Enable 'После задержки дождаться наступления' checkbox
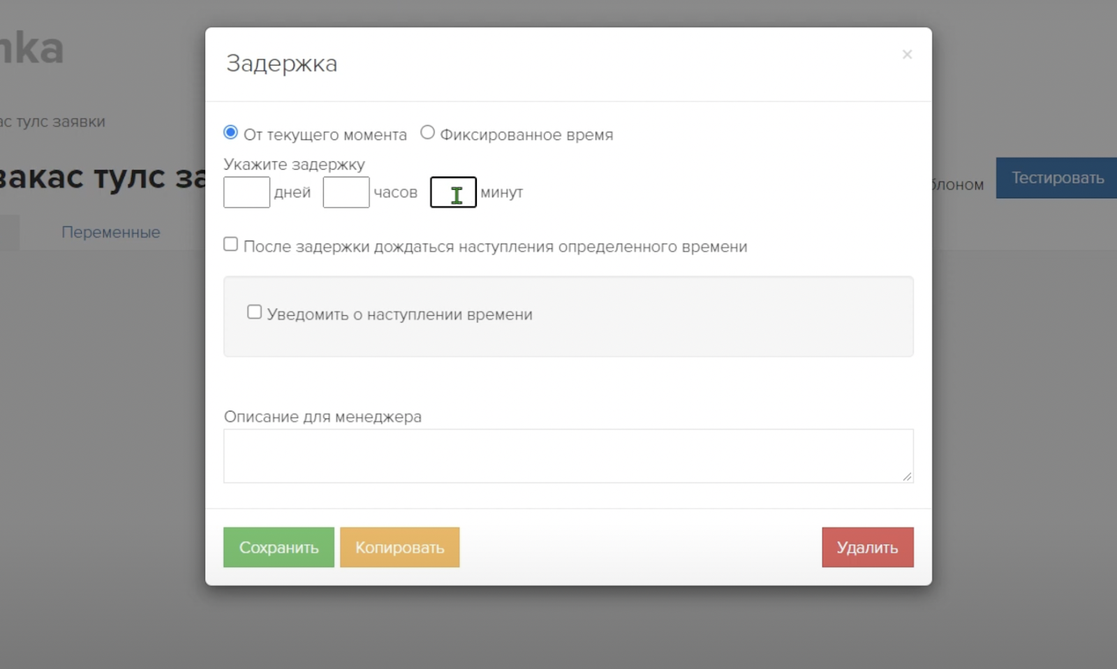The image size is (1117, 669). 230,244
